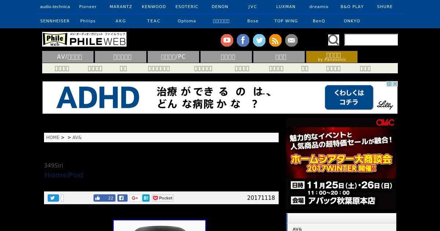Open the B&O PLAY brand link
The height and width of the screenshot is (231, 440).
[x=352, y=7]
